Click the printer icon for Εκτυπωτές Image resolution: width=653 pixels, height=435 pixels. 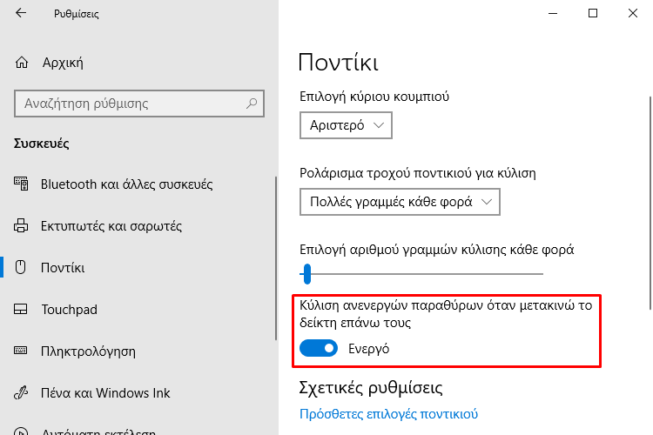click(21, 225)
